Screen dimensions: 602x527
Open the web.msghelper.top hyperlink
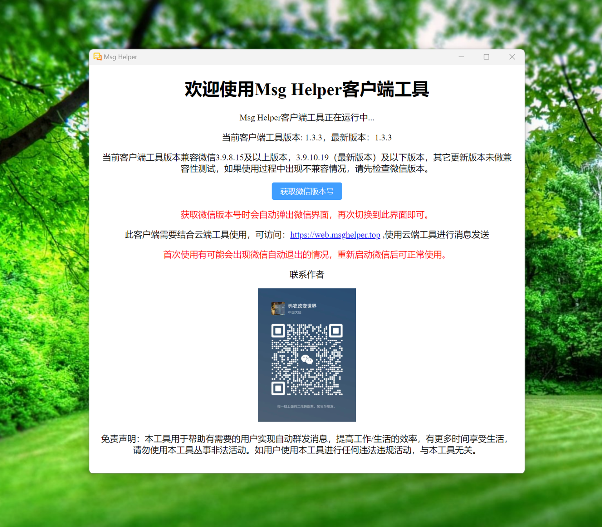pyautogui.click(x=335, y=235)
